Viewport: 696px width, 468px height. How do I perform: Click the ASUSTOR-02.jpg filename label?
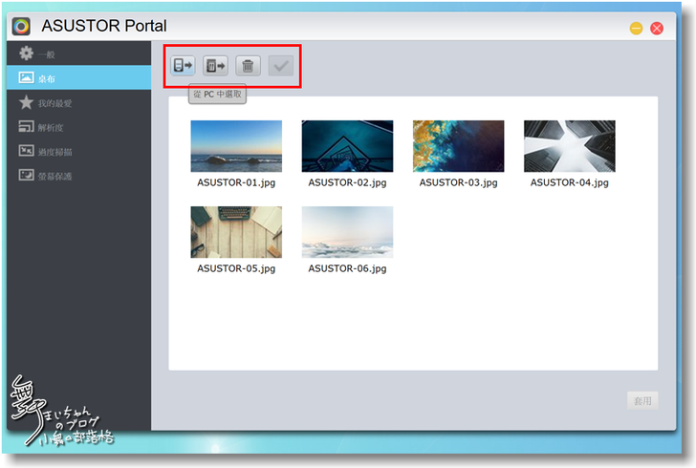347,182
